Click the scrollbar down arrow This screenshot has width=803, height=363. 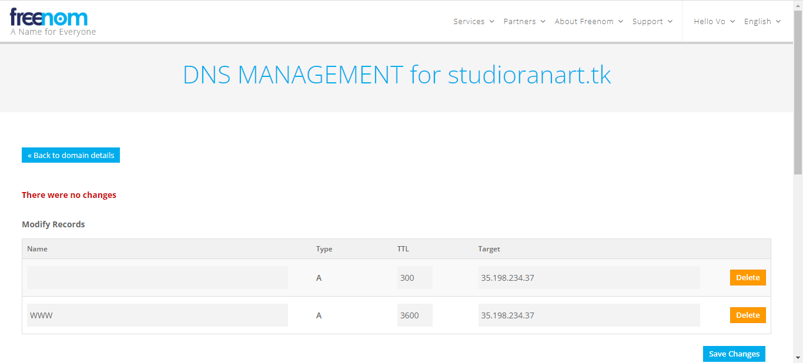798,358
